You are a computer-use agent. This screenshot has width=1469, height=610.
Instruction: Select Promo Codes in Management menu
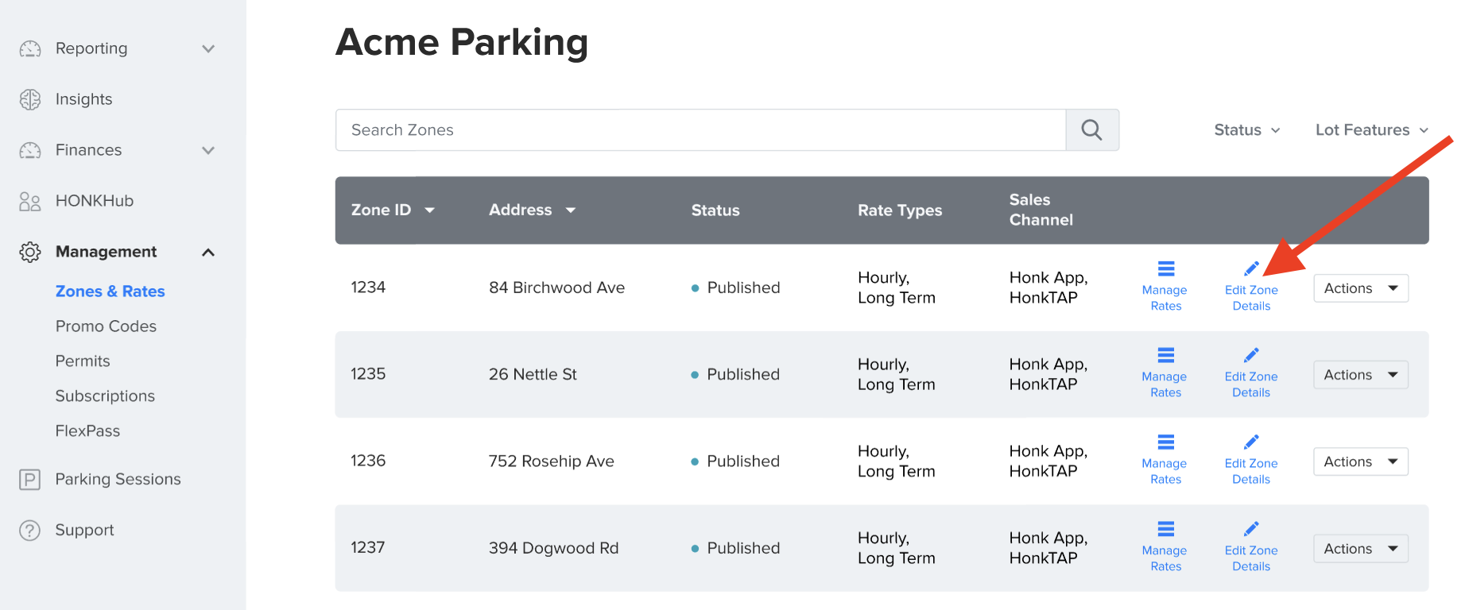(106, 326)
